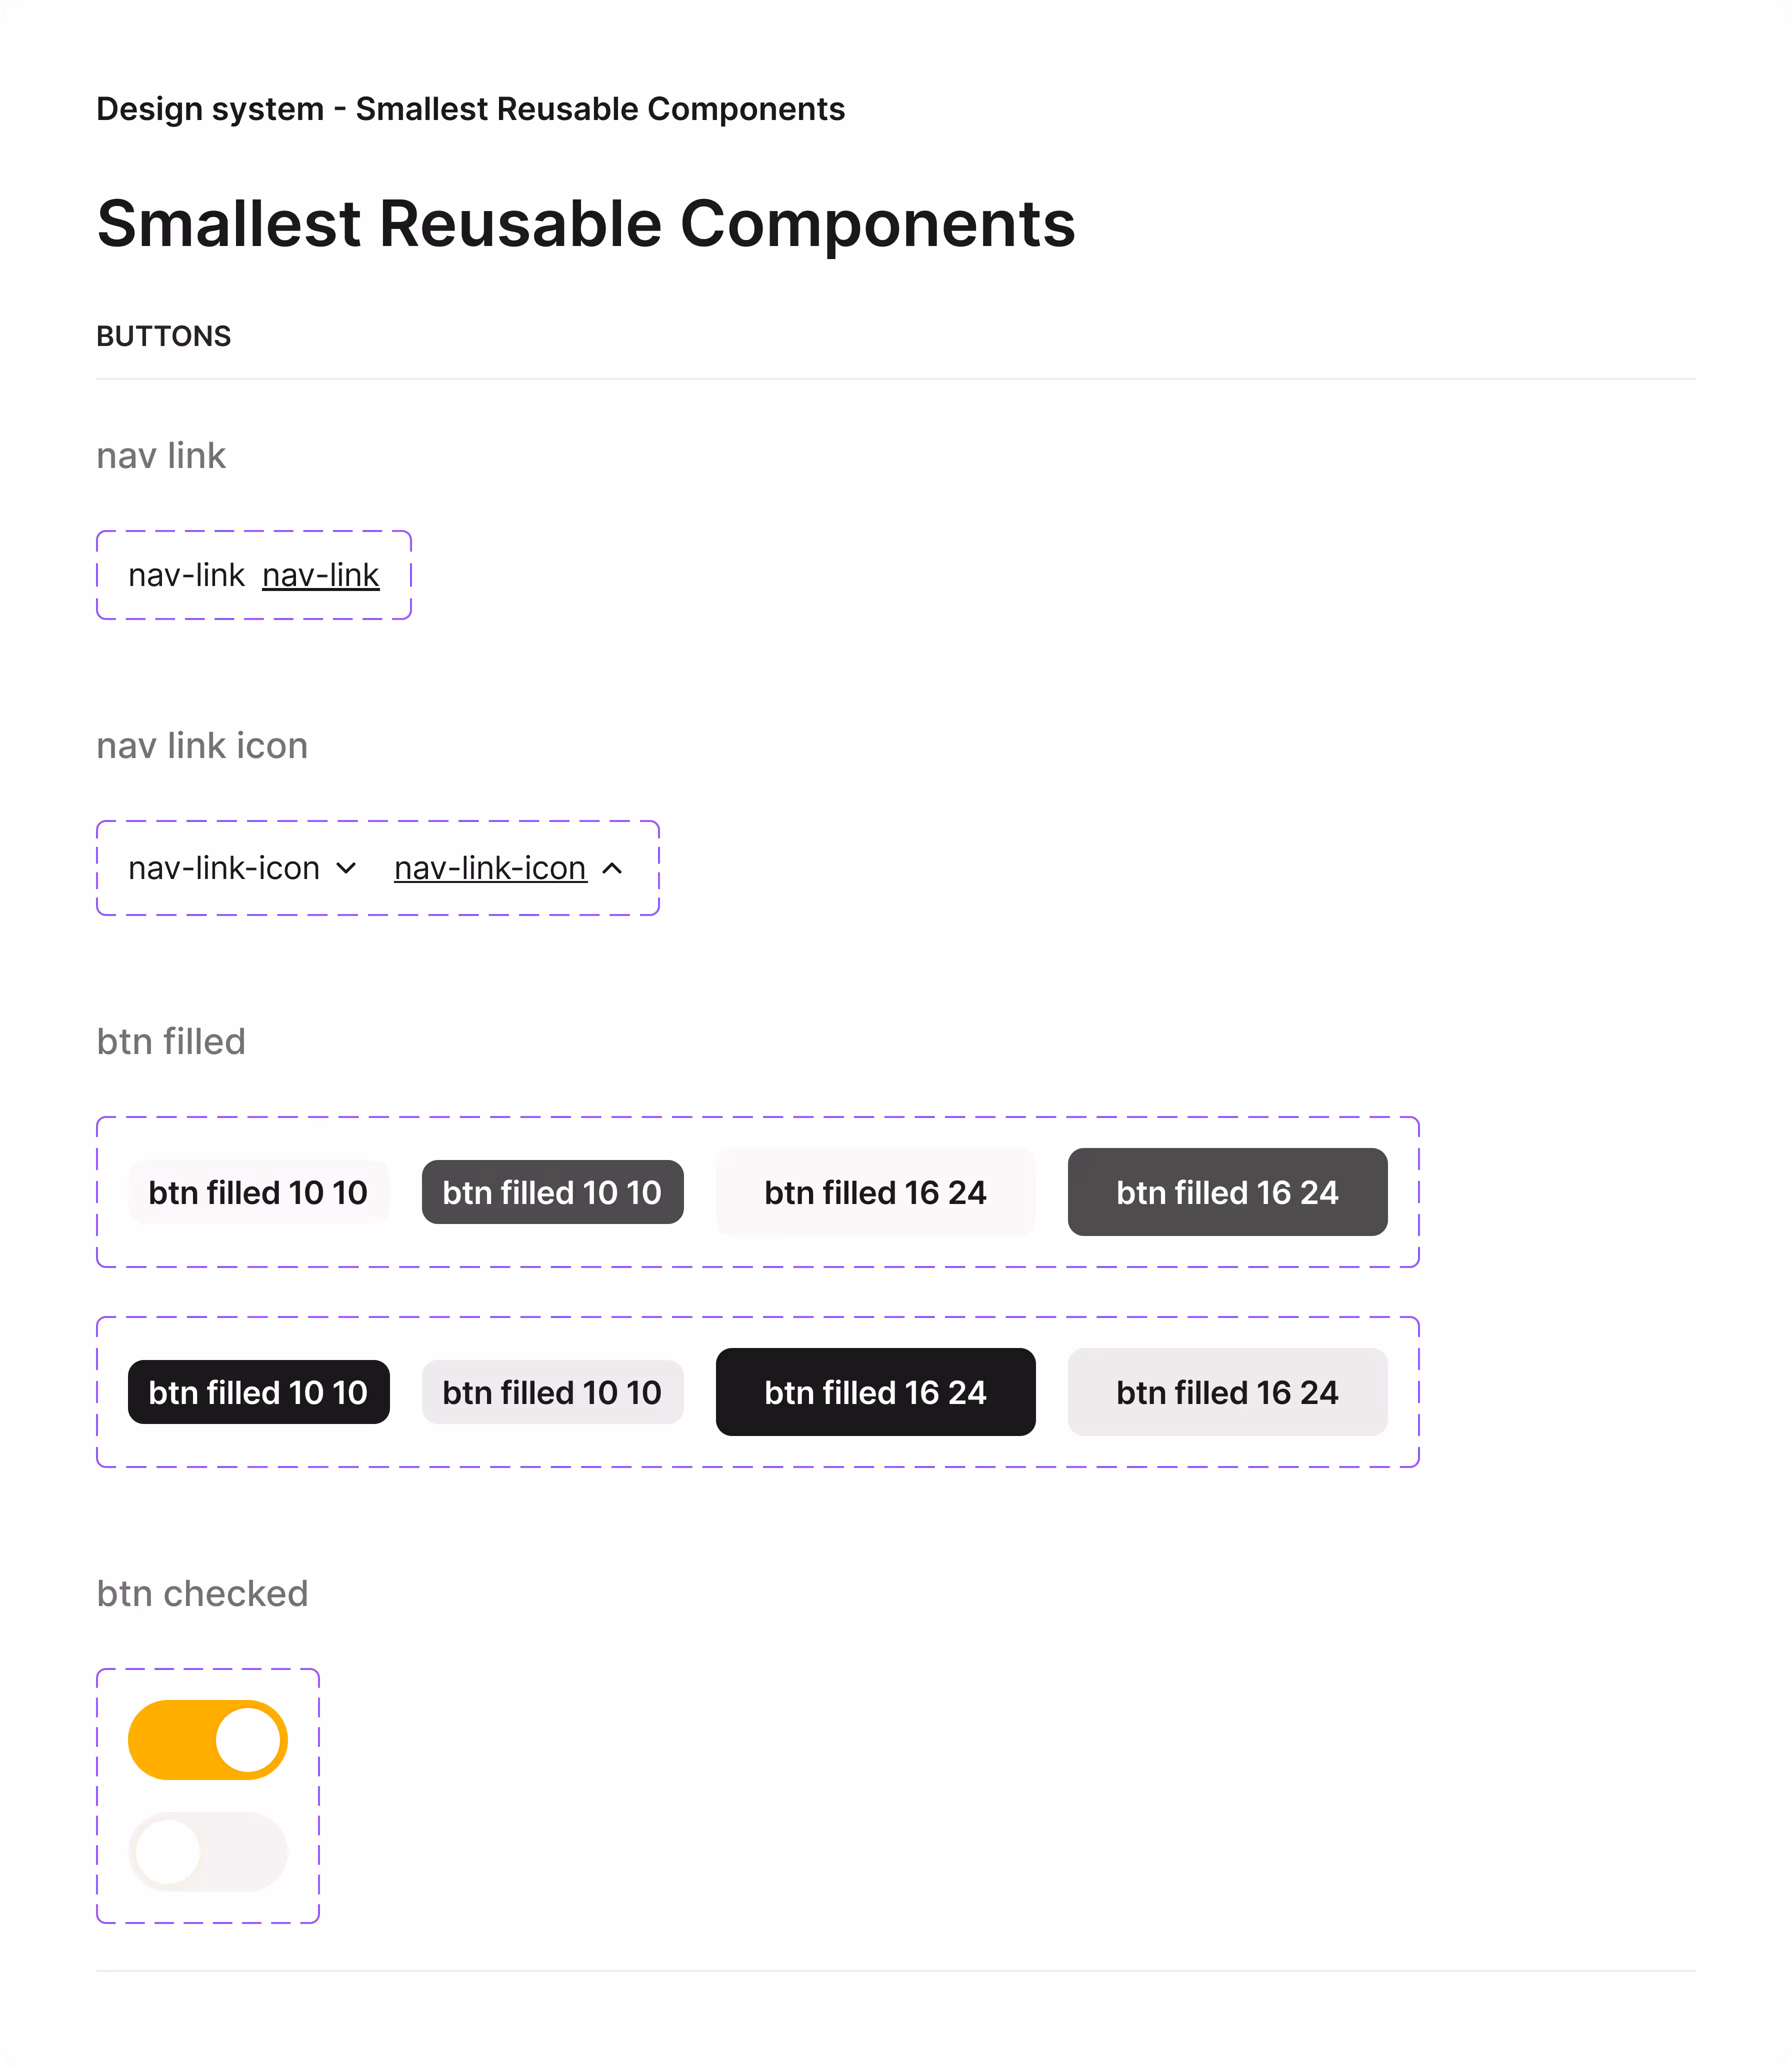The width and height of the screenshot is (1792, 2068).
Task: Click the second-row light 'btn filled 16 24' button
Action: tap(1227, 1392)
